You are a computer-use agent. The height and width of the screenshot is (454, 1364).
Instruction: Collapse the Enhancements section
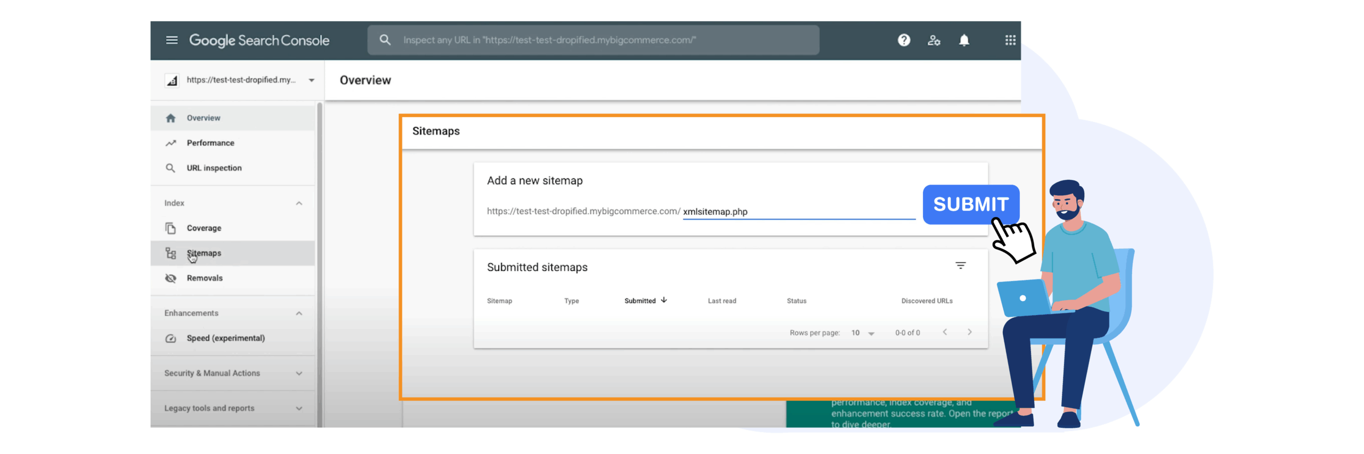[299, 313]
